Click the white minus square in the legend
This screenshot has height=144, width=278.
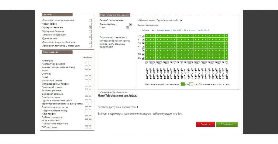[x=191, y=84]
